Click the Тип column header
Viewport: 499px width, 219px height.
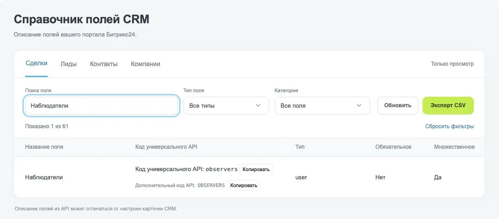300,147
